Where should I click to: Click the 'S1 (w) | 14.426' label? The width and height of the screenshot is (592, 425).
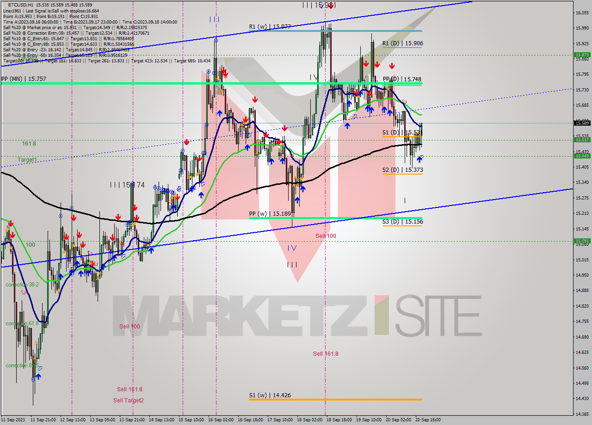pos(270,395)
